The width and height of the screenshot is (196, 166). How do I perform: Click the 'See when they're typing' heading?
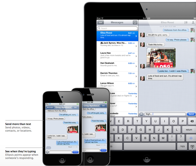point(21,151)
